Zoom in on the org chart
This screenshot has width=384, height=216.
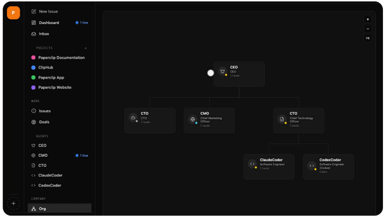coord(367,19)
